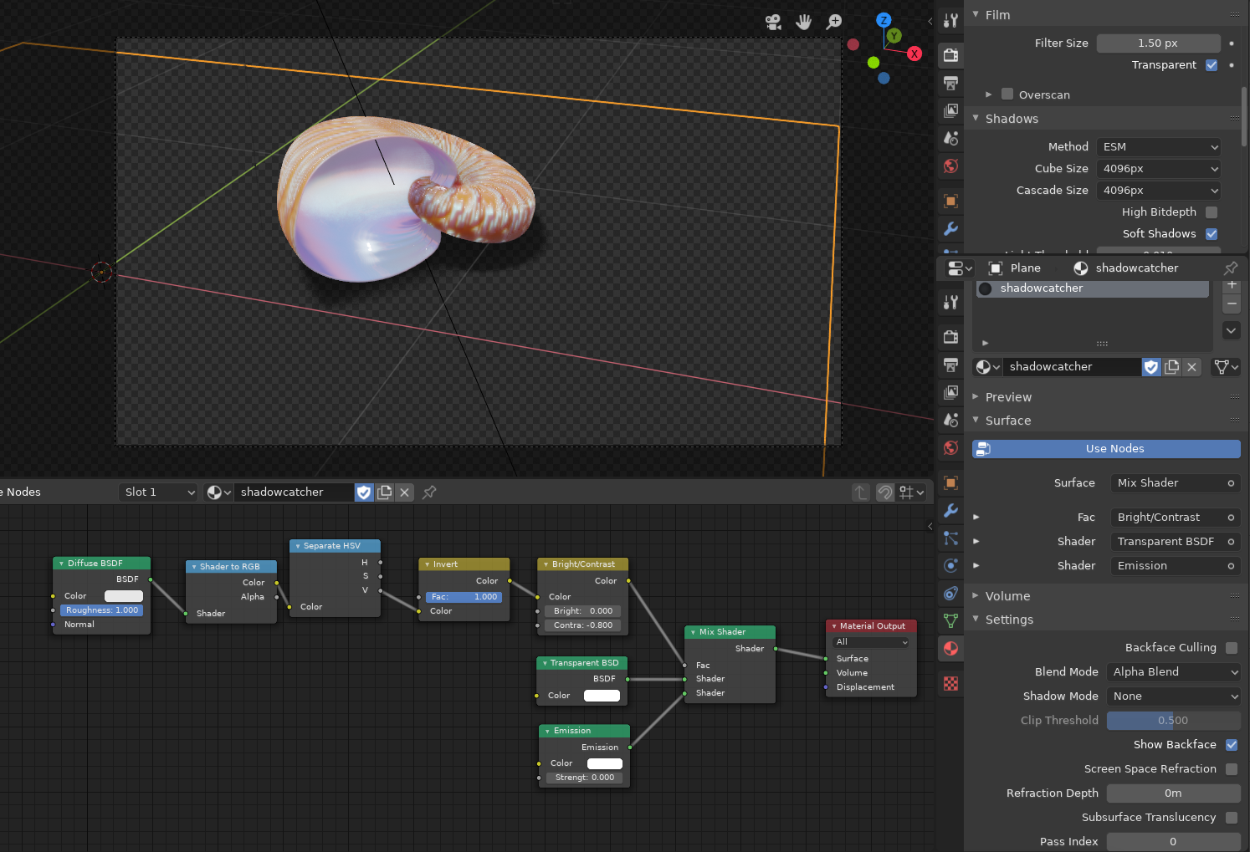Add a material slot with plus icon
Image resolution: width=1250 pixels, height=852 pixels.
1232,285
